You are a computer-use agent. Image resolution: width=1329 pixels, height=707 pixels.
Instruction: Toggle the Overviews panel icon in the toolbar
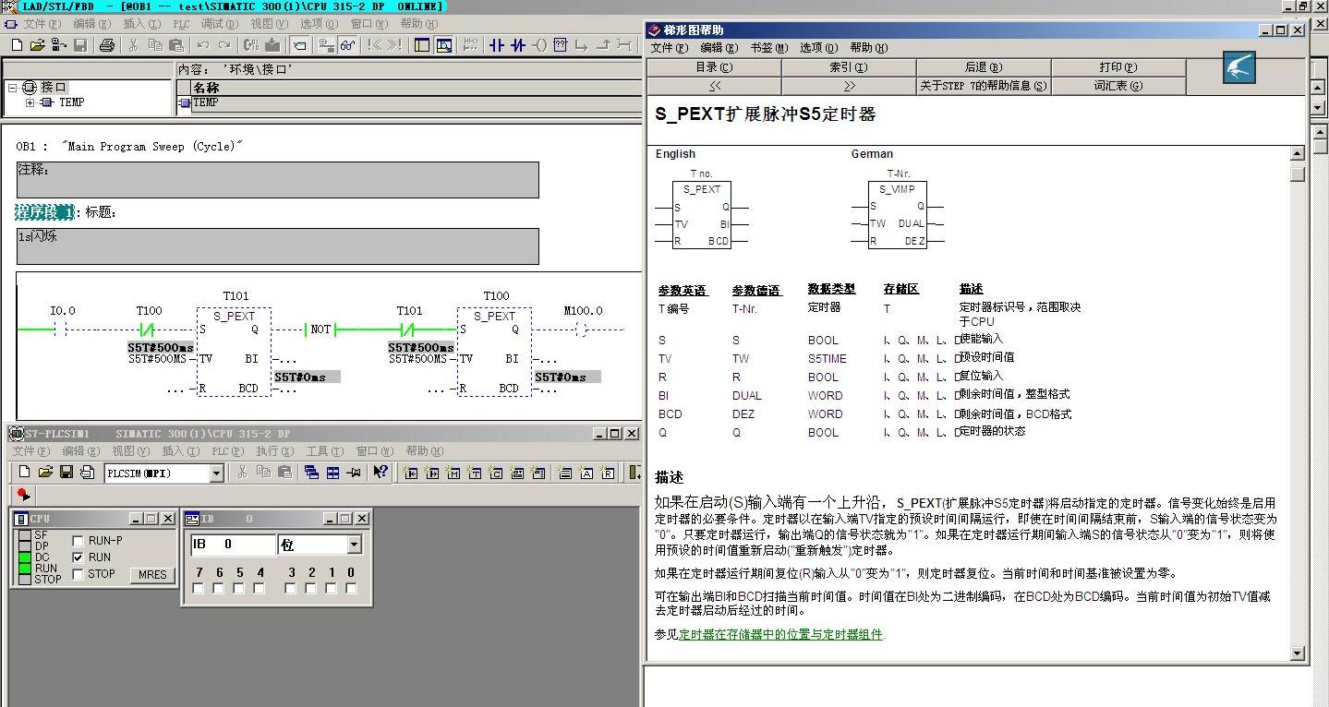(422, 44)
